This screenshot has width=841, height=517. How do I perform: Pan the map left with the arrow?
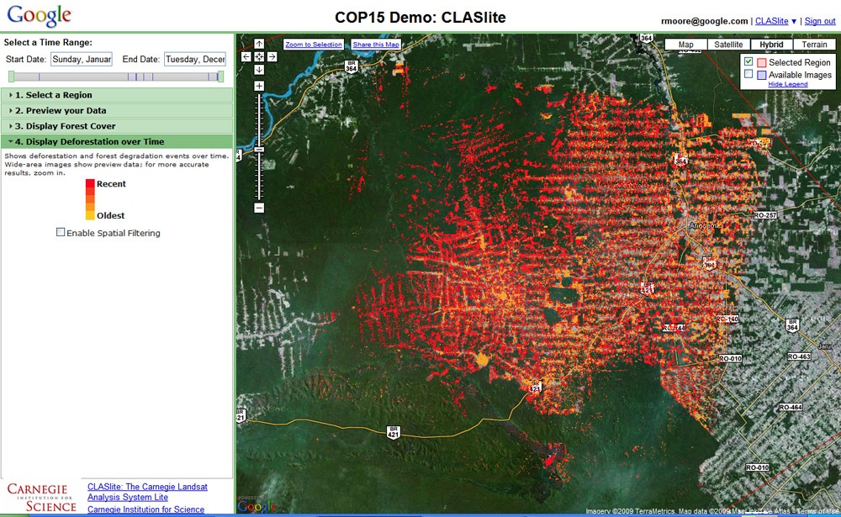coord(246,57)
